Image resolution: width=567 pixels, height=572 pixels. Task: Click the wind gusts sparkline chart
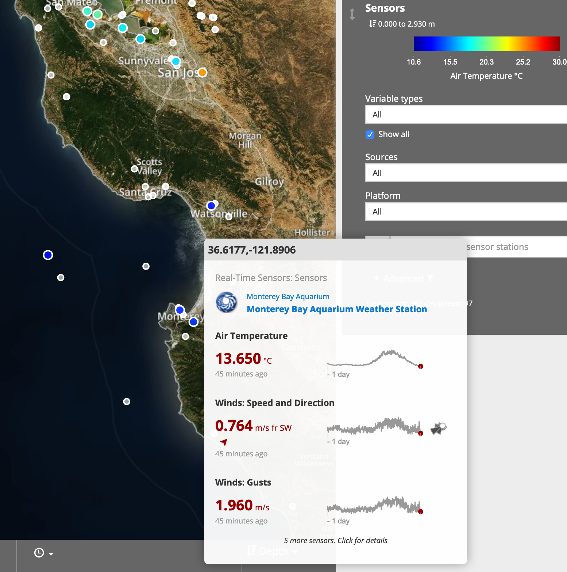(375, 505)
